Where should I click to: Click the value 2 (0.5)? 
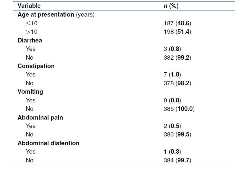172,126
